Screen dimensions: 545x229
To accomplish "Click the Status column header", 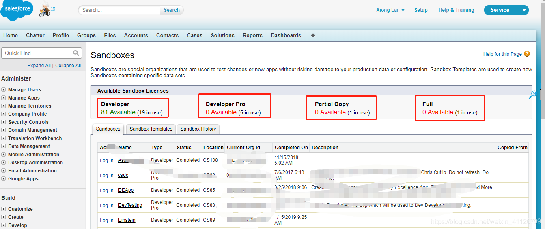I will tap(184, 148).
